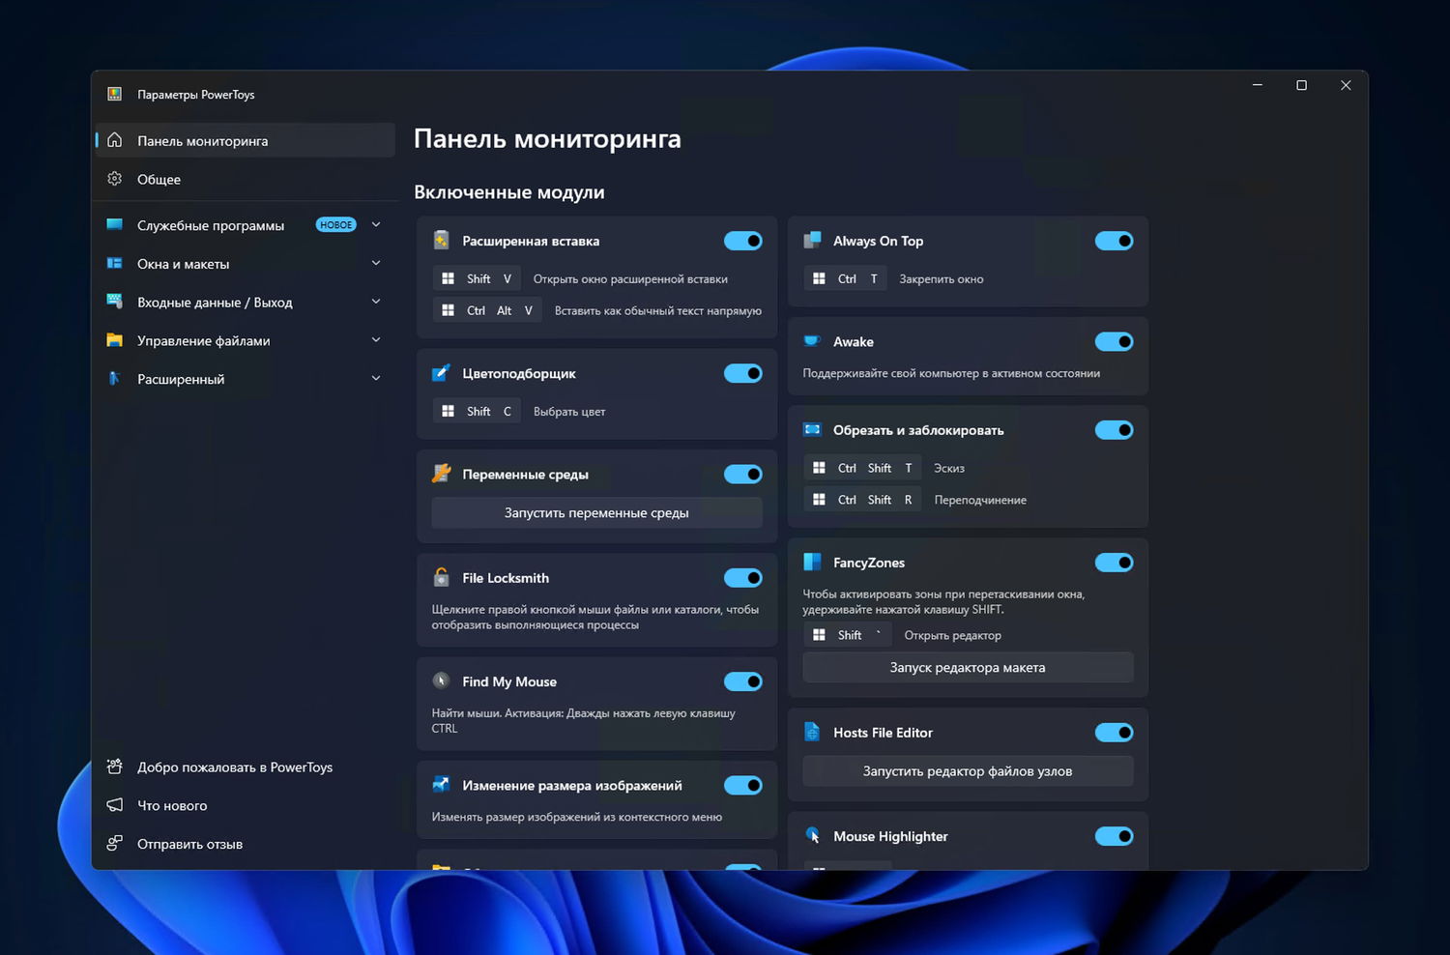Click the Win Ctrl T shortcut keys
The width and height of the screenshot is (1450, 955).
pyautogui.click(x=846, y=278)
